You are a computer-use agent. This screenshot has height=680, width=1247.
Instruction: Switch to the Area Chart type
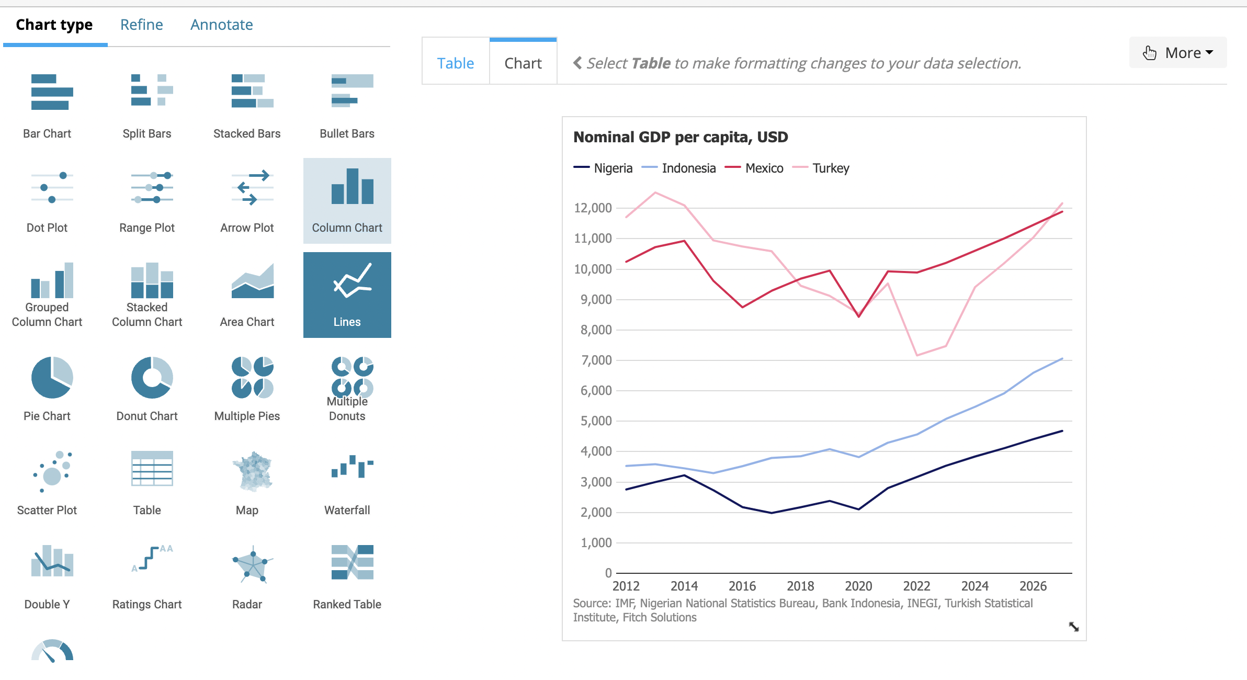252,282
